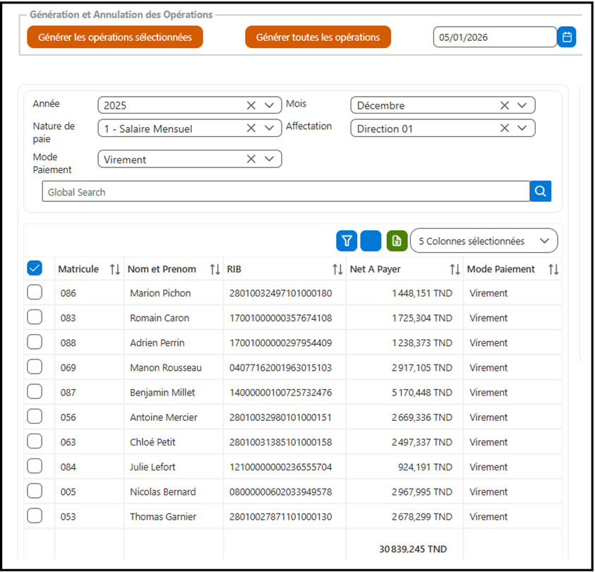Open the 5 Colonnes sélectionnées dropdown
The image size is (595, 572).
point(483,241)
